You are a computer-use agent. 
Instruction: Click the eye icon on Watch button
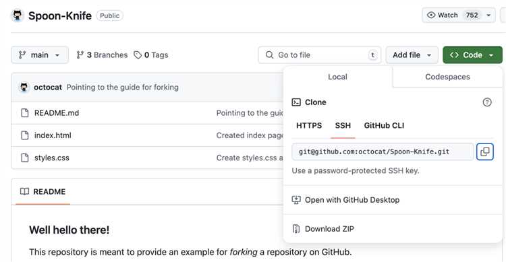431,15
